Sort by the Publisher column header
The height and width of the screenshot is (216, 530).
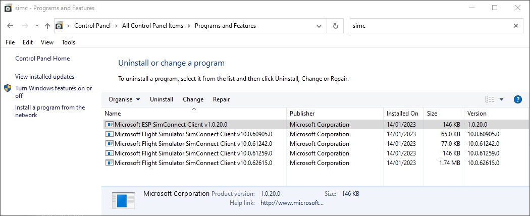pyautogui.click(x=335, y=114)
